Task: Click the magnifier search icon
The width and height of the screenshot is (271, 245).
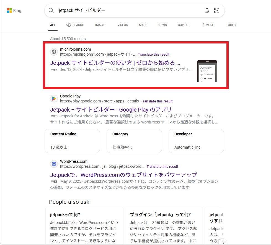Action: point(51,10)
